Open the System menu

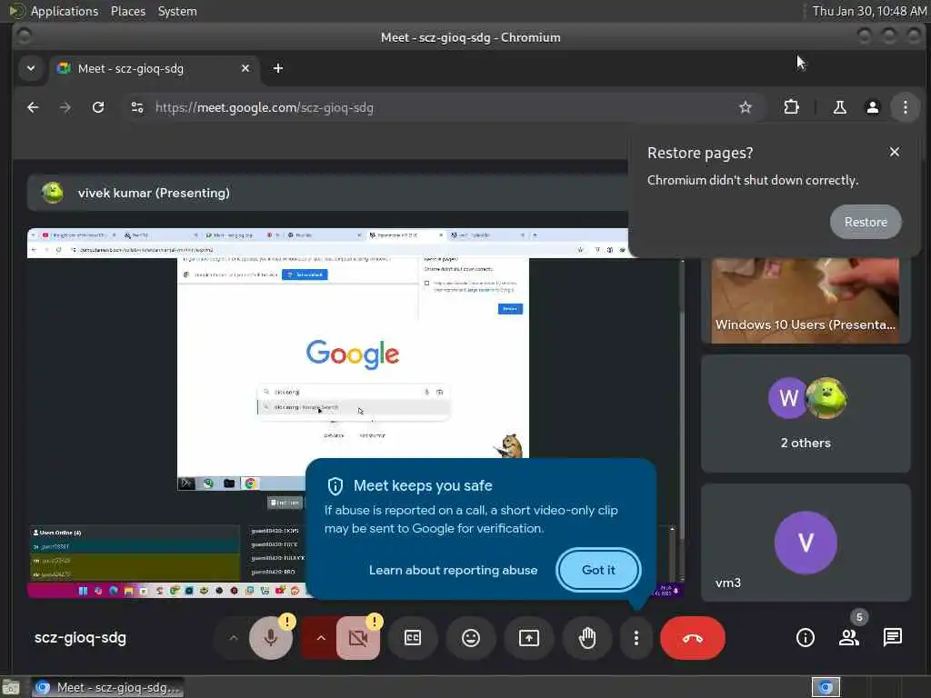pos(177,11)
